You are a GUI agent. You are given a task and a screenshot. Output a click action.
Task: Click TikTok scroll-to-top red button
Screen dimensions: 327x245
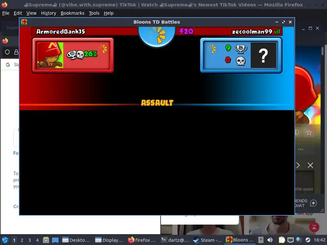click(314, 227)
